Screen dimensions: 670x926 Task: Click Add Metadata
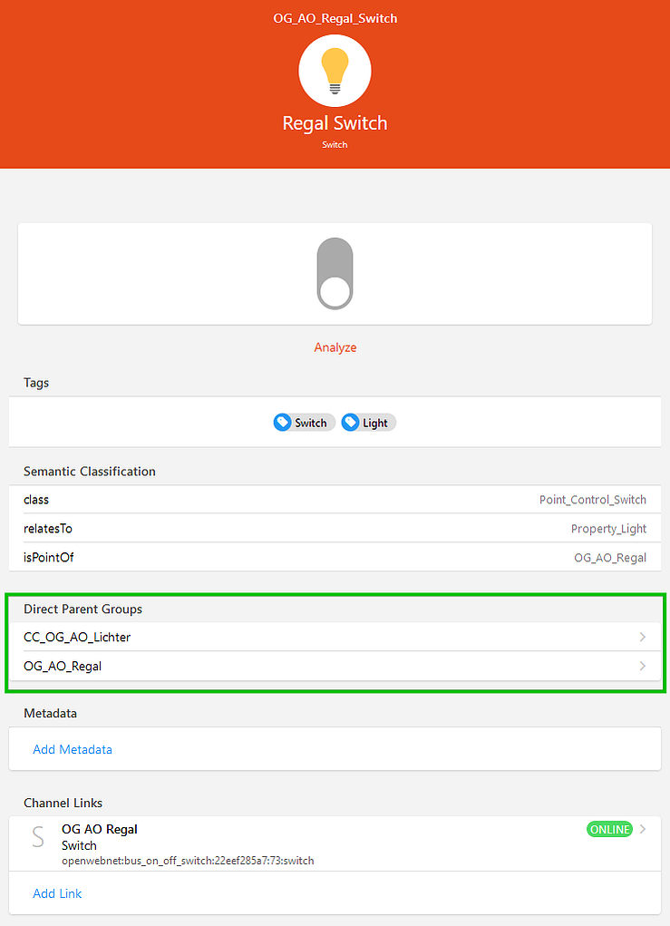point(73,749)
